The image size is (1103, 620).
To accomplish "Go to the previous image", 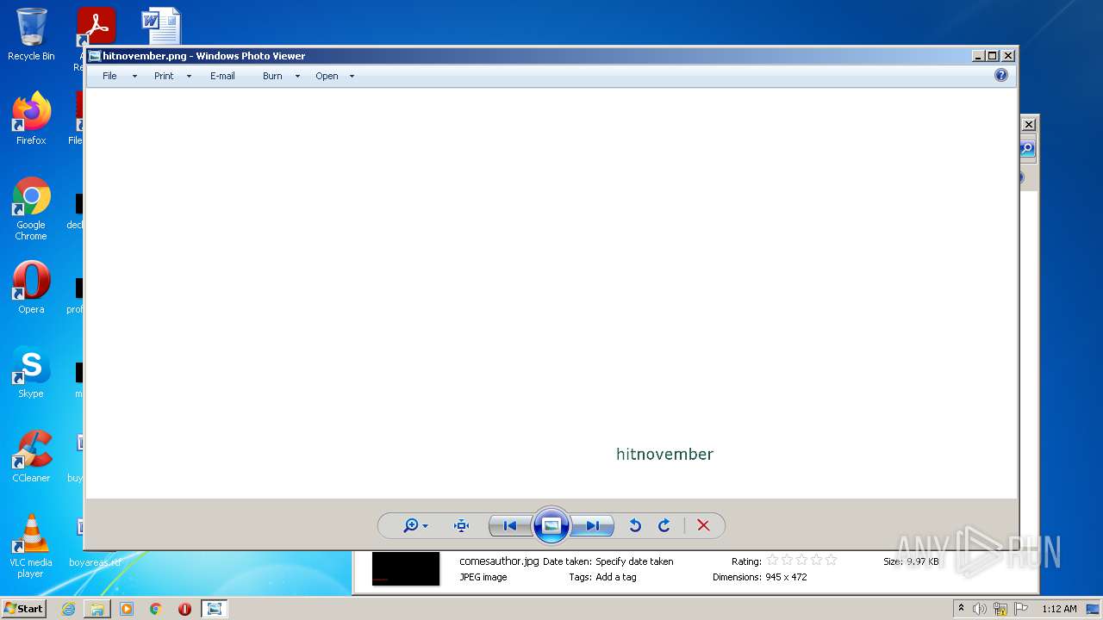I will pyautogui.click(x=509, y=525).
